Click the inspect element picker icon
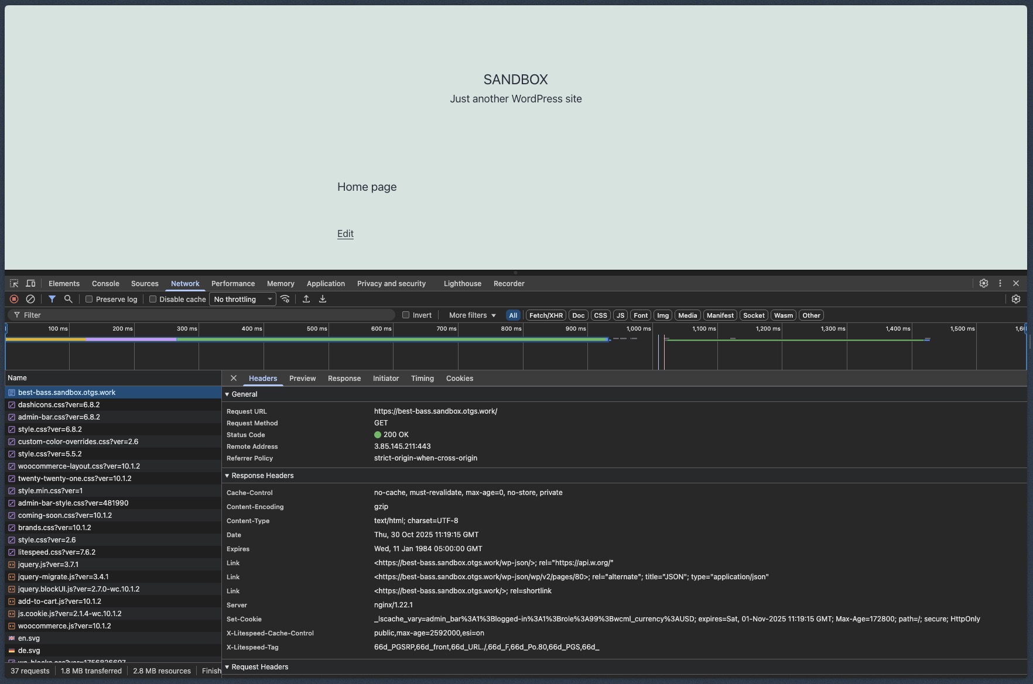 coord(14,284)
